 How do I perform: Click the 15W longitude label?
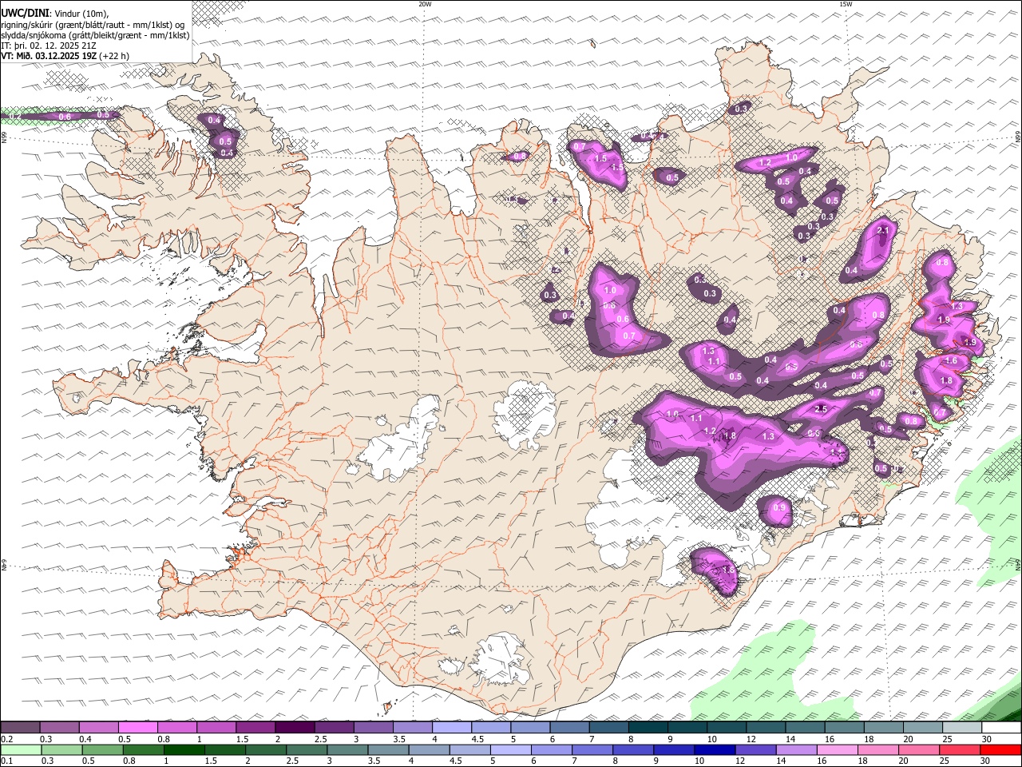(846, 4)
